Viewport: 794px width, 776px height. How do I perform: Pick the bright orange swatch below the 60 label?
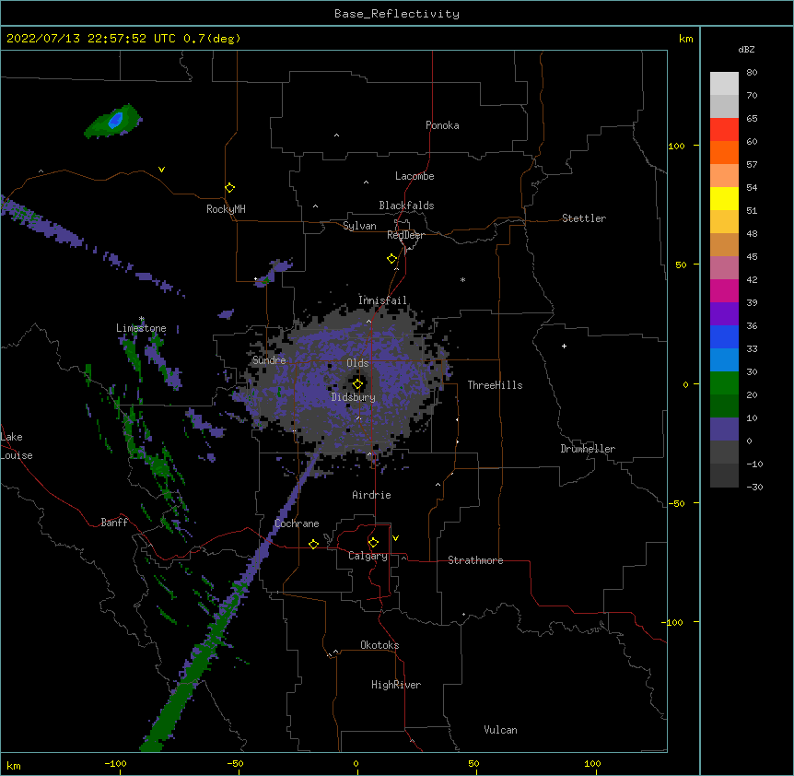tap(724, 152)
